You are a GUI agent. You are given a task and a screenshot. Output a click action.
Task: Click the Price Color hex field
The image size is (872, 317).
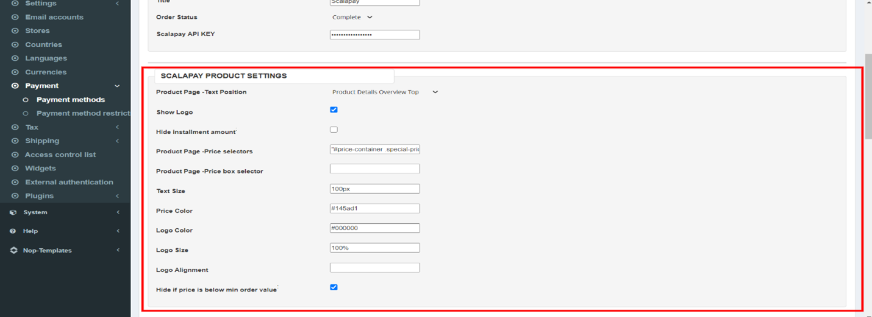pos(375,208)
